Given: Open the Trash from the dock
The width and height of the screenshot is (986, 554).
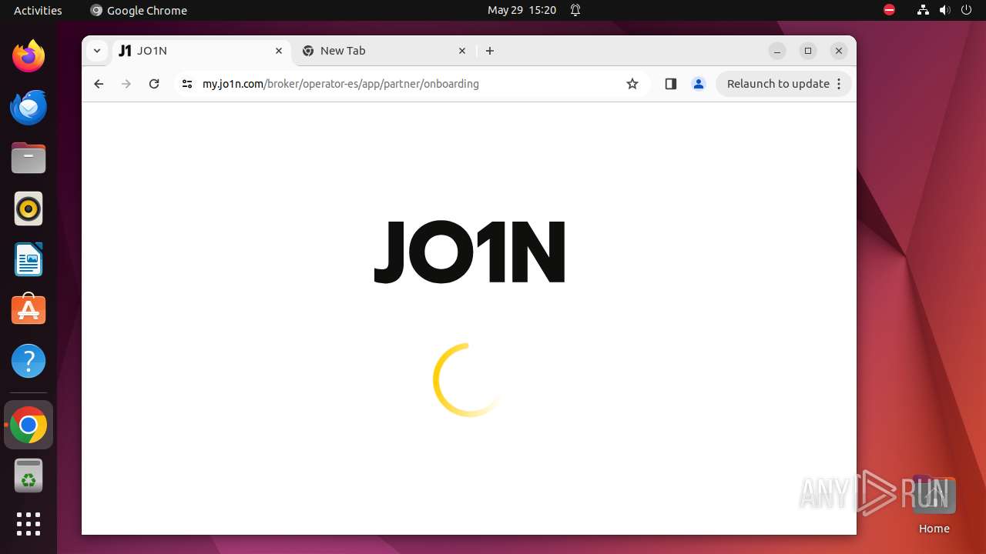Looking at the screenshot, I should tap(29, 476).
